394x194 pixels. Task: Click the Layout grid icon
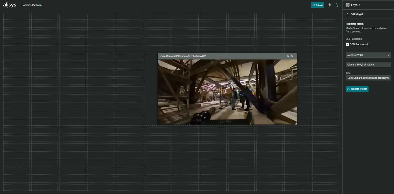[x=348, y=5]
